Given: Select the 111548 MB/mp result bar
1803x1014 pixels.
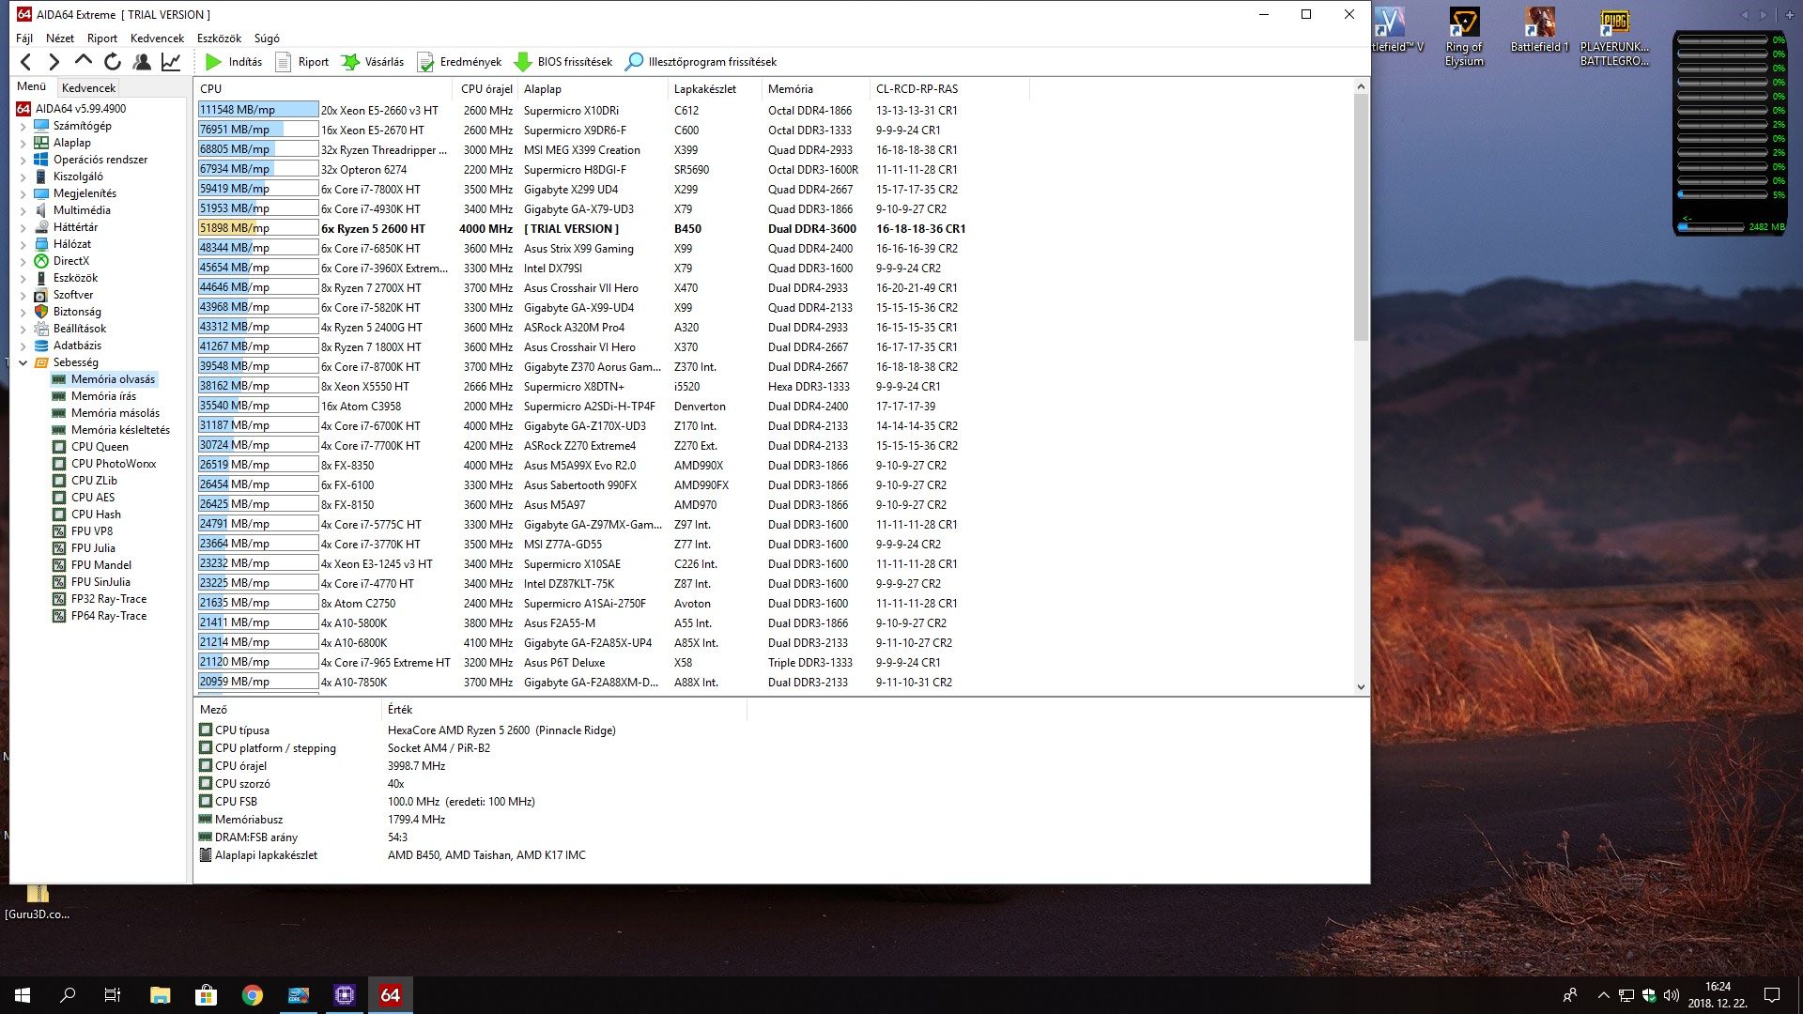Looking at the screenshot, I should (258, 110).
